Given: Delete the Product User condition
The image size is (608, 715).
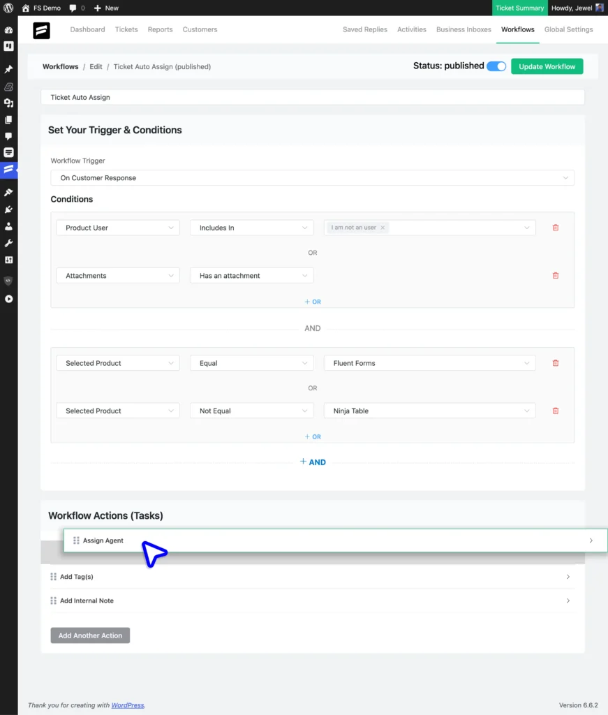Looking at the screenshot, I should (556, 228).
